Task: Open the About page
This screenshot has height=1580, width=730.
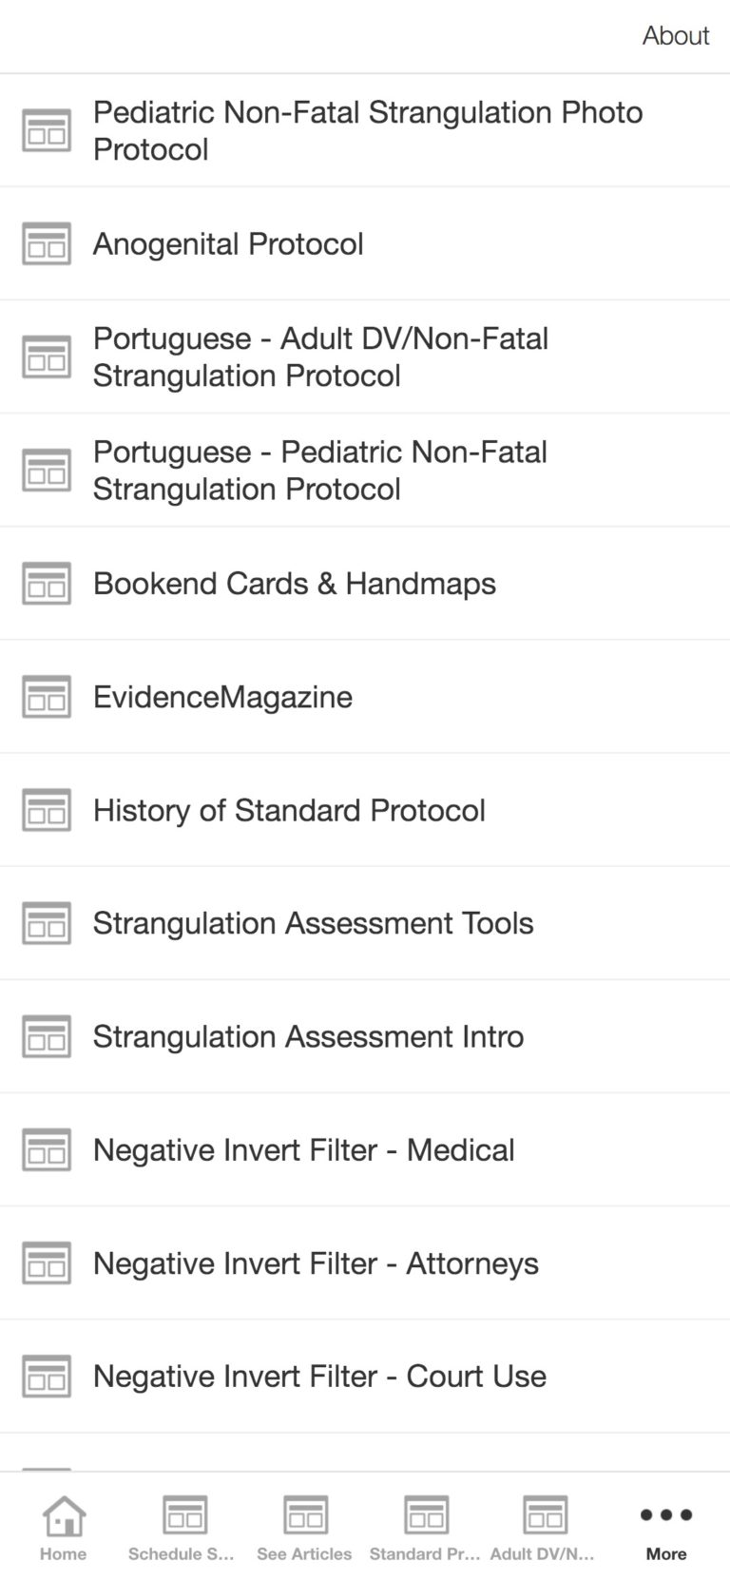Action: click(x=675, y=35)
